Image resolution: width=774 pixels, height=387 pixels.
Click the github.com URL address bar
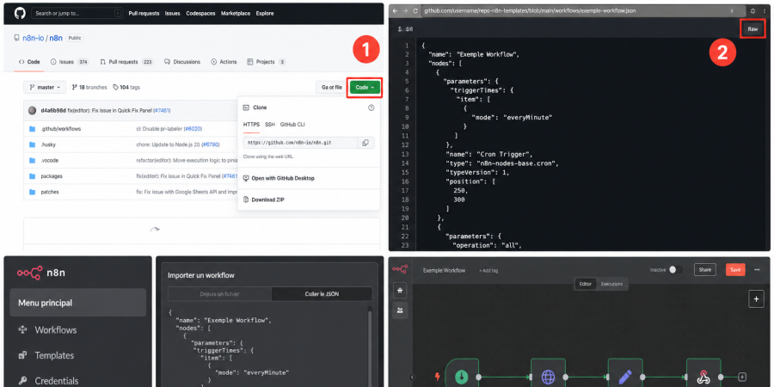coord(582,10)
